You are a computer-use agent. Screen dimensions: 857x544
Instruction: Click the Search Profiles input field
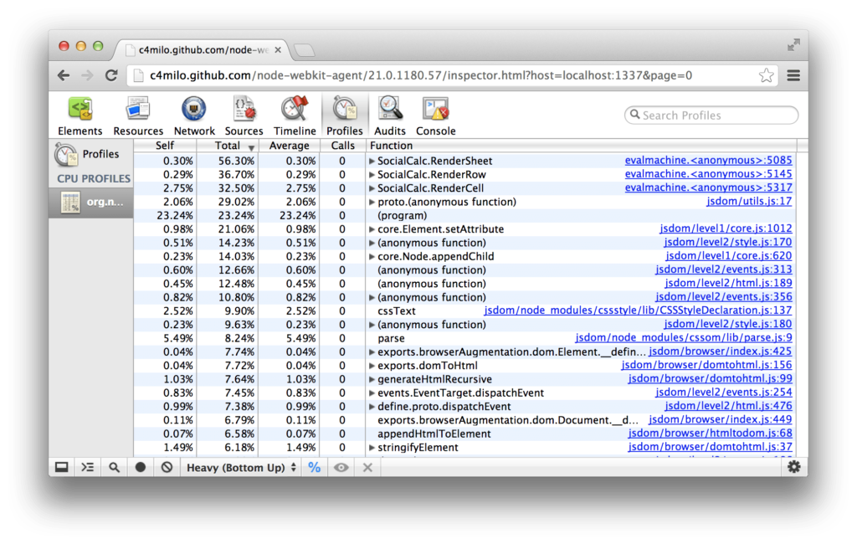tap(711, 115)
